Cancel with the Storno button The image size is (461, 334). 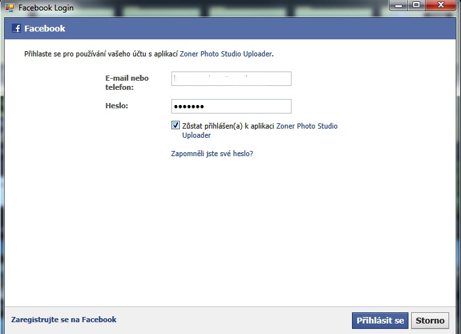430,320
